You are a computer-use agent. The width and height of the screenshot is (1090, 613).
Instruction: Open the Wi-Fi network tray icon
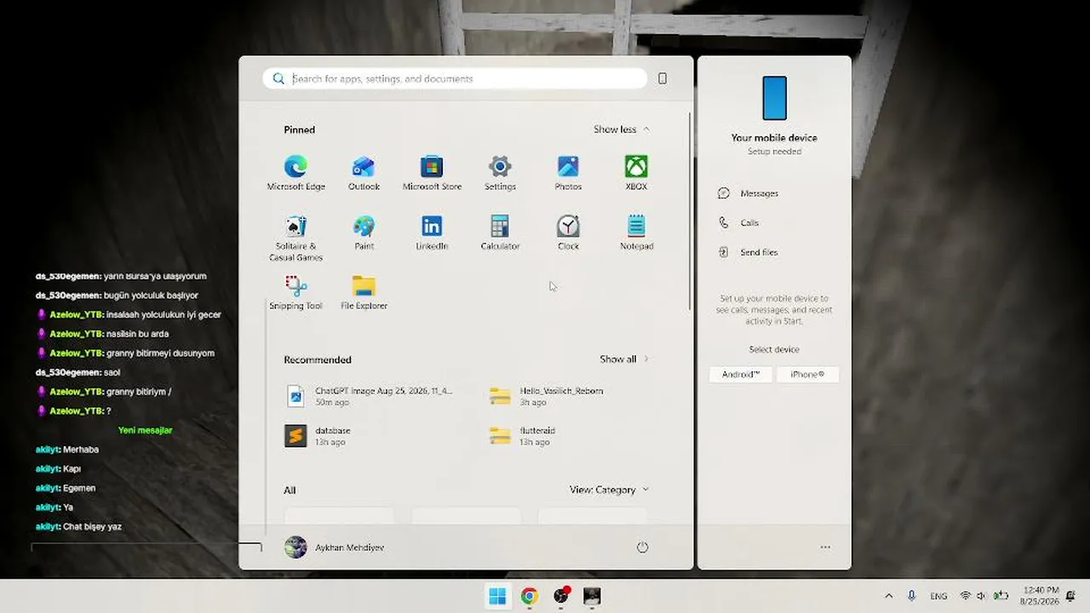point(965,596)
